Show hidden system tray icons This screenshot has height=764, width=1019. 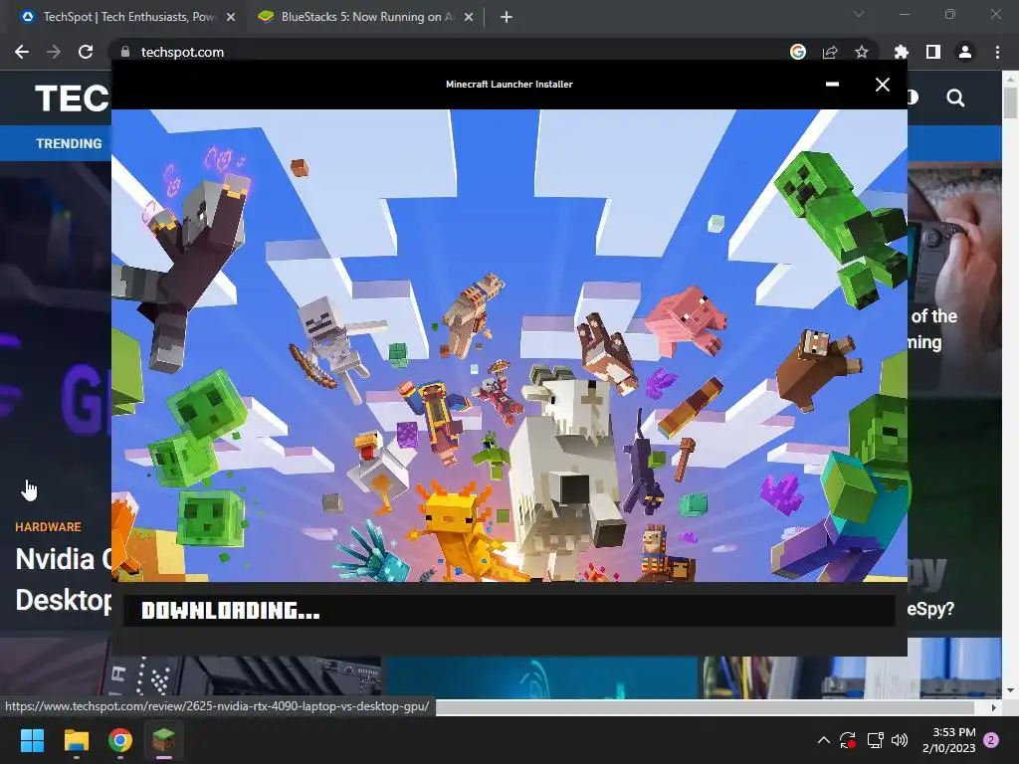[x=823, y=740]
